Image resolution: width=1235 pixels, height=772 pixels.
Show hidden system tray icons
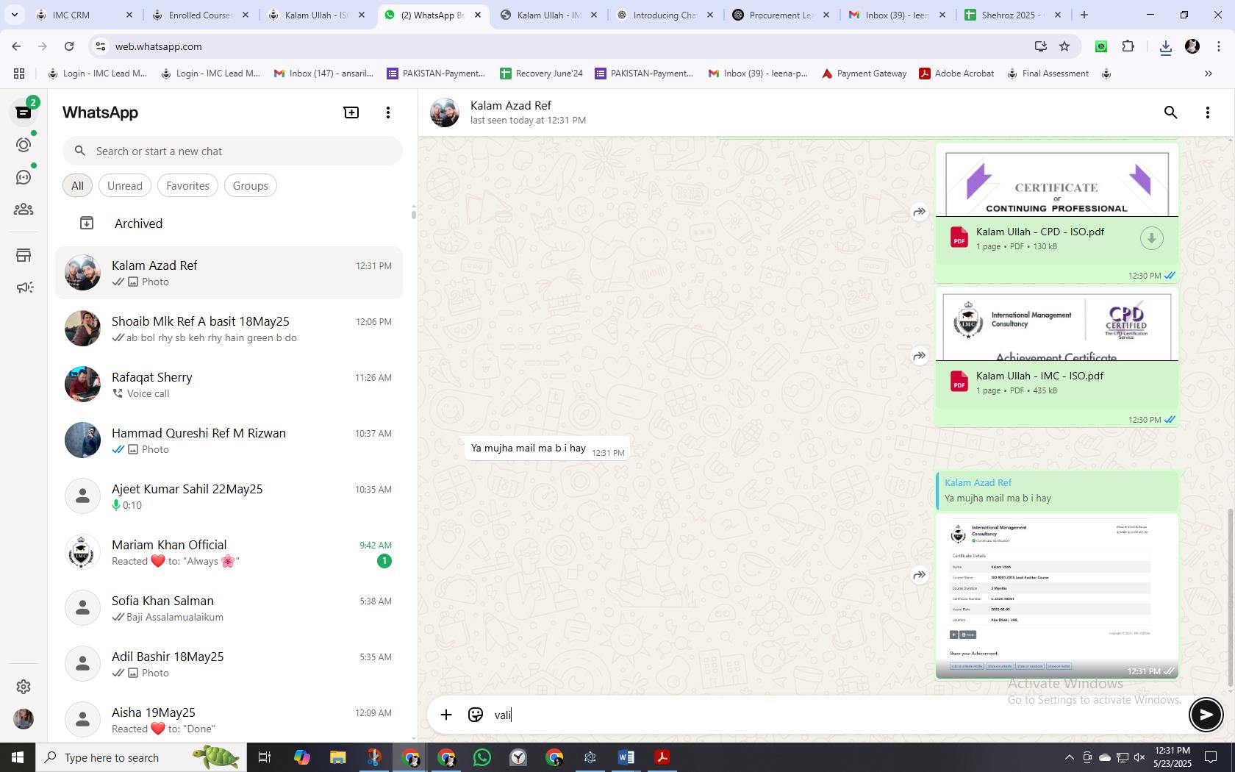[x=1069, y=757]
